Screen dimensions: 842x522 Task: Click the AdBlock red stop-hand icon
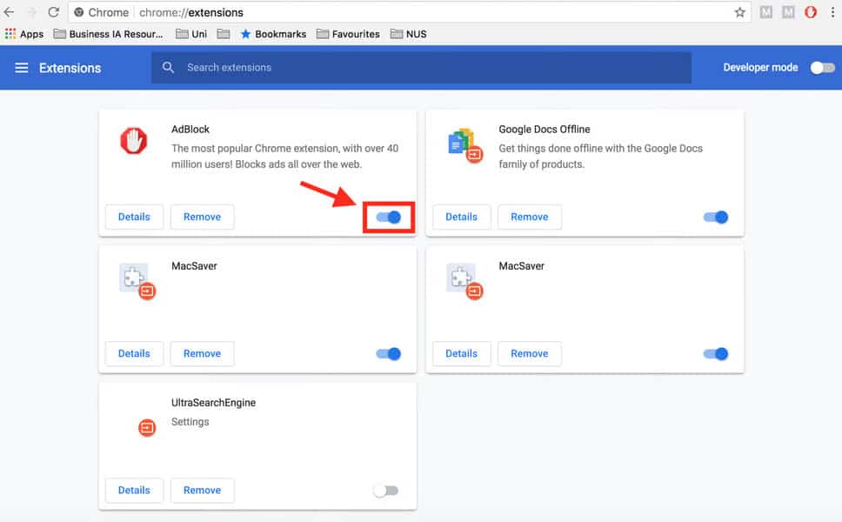click(x=133, y=141)
